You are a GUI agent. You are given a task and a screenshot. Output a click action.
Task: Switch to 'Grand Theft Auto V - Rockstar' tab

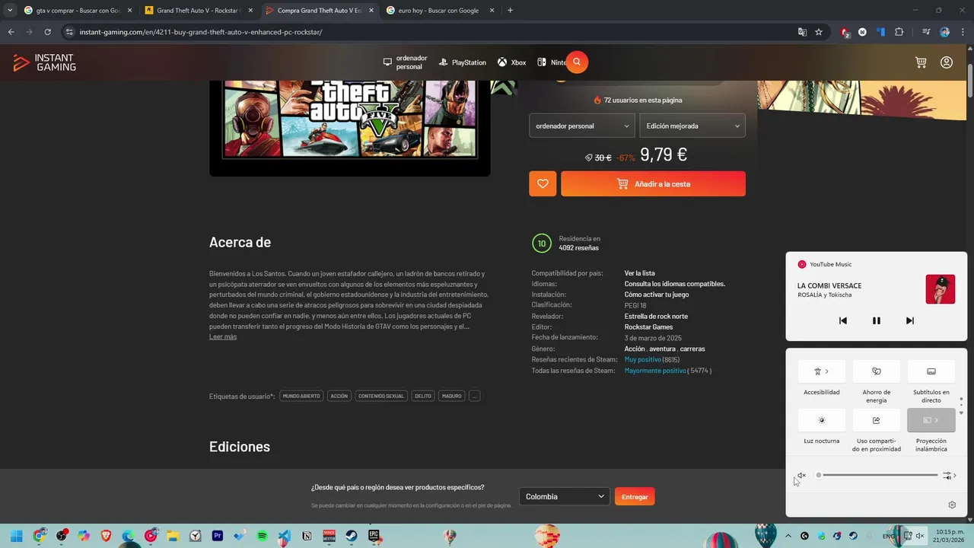coord(198,11)
